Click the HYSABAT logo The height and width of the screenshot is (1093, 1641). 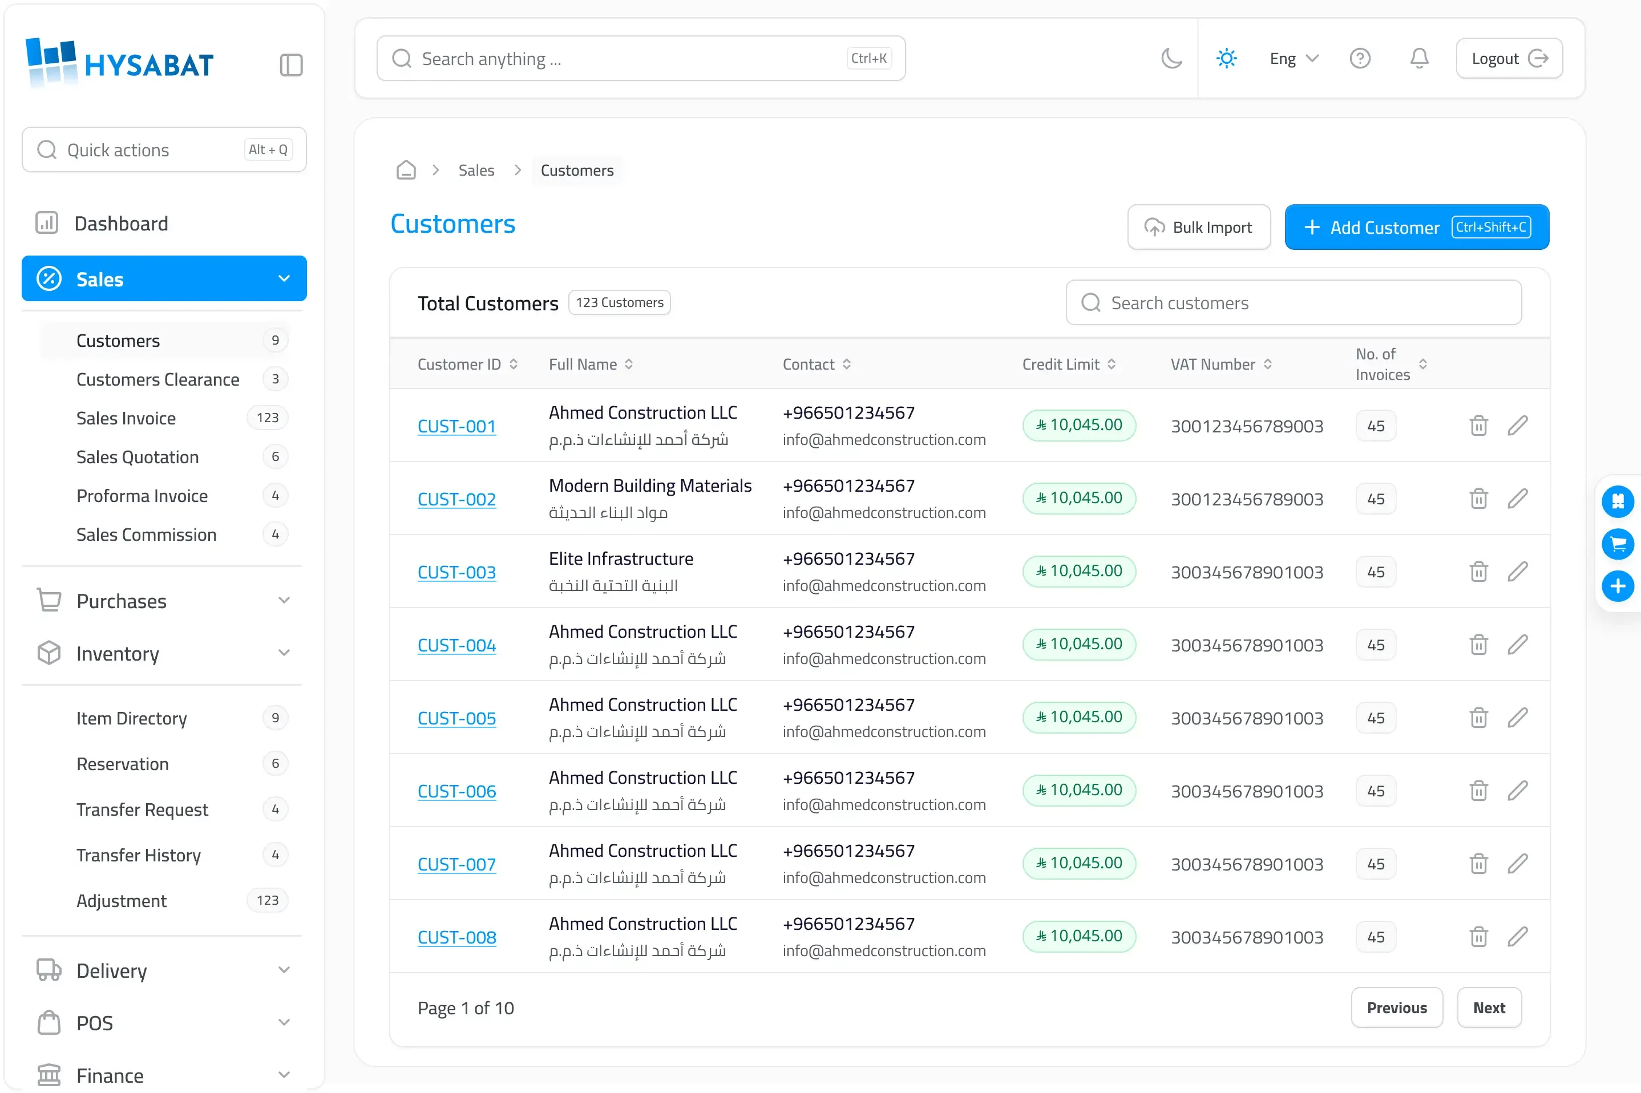click(x=119, y=63)
